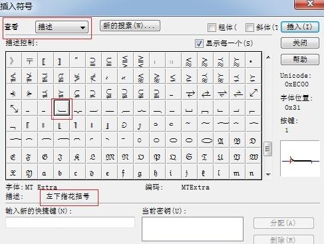Choose the Fraktur lowercase b symbol

tap(62, 172)
